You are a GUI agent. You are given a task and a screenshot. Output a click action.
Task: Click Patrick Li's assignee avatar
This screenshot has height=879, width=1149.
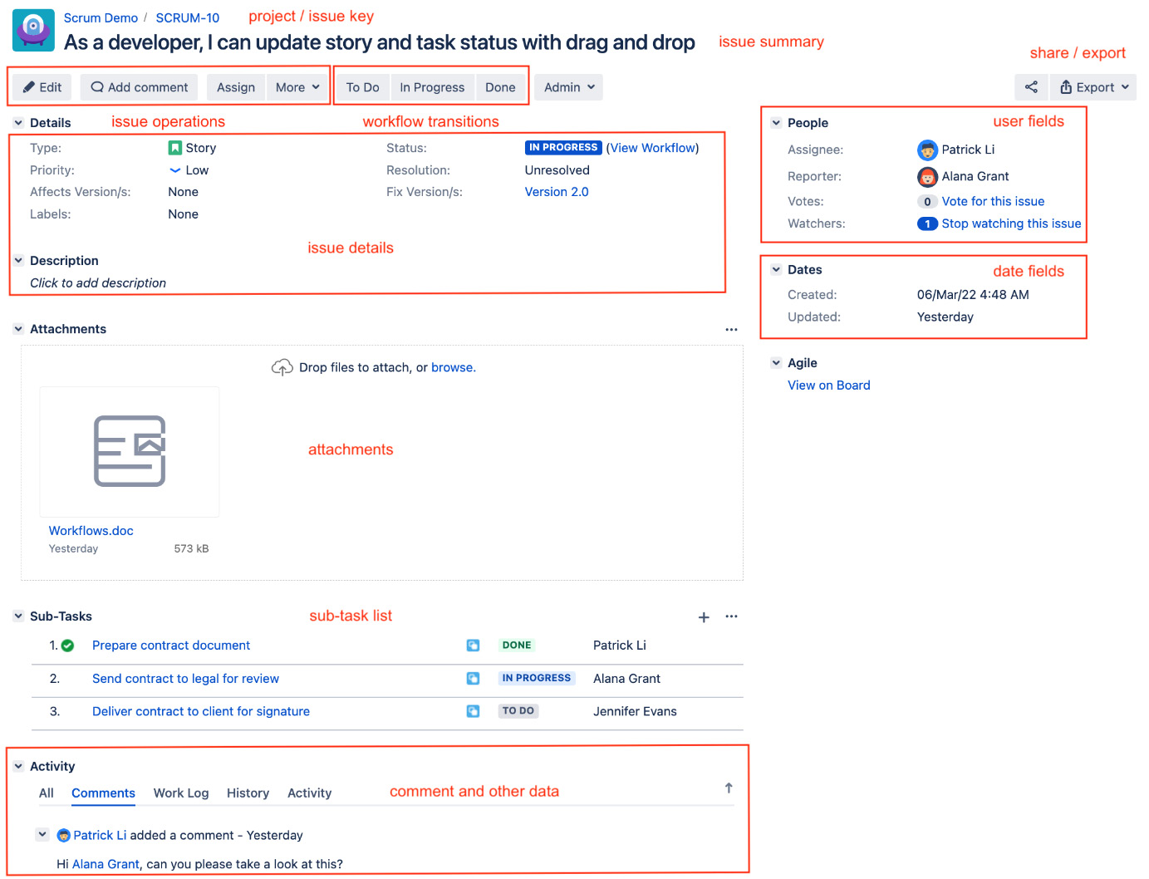click(x=927, y=150)
